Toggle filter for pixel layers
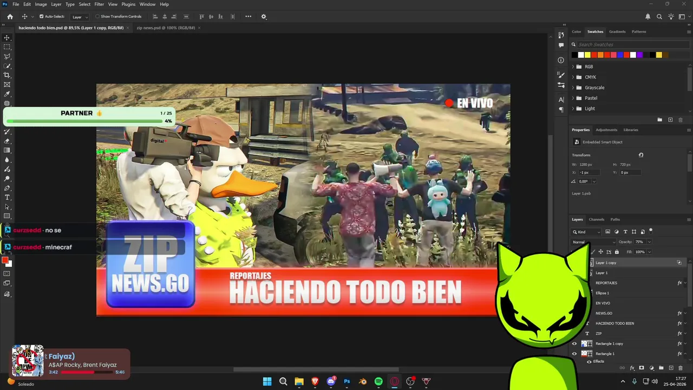This screenshot has height=390, width=693. click(607, 232)
